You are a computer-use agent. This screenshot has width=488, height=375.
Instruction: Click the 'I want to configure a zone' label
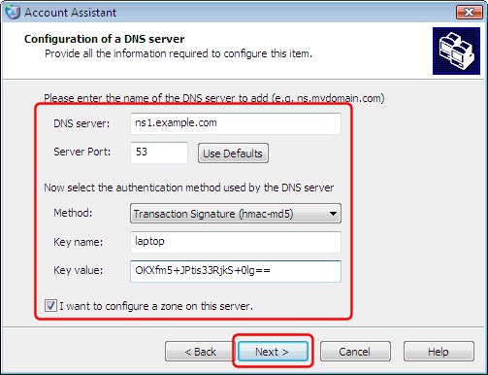tap(156, 306)
